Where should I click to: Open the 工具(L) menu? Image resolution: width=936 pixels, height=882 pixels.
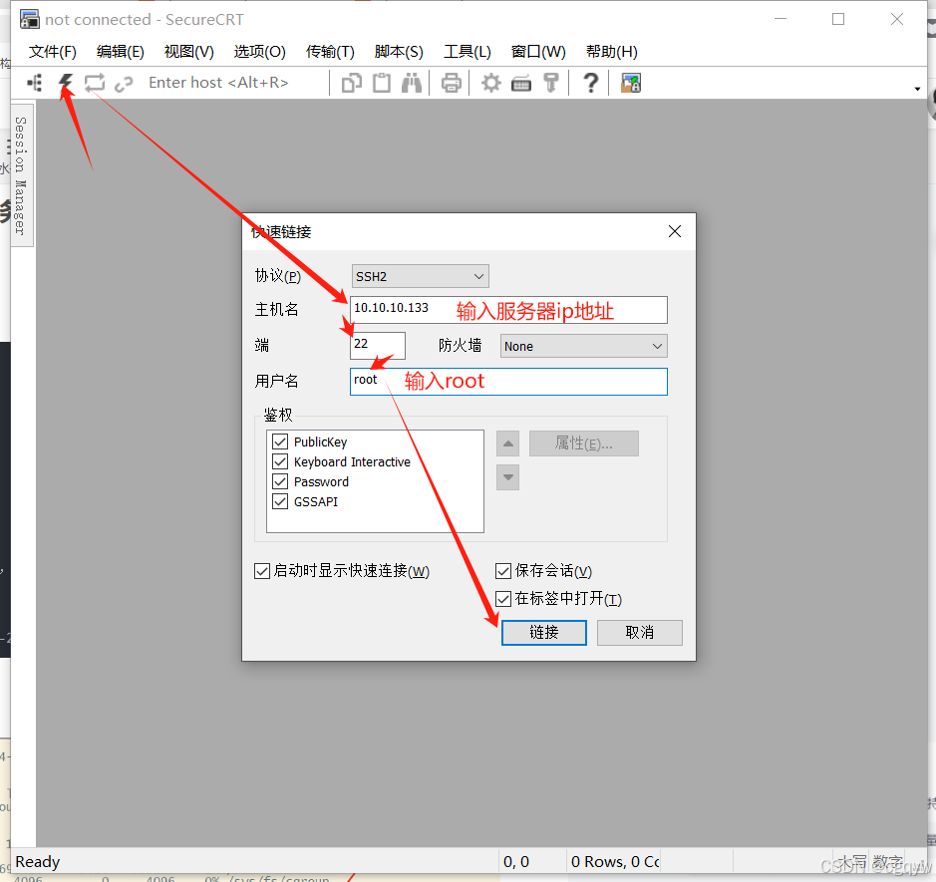click(x=467, y=52)
